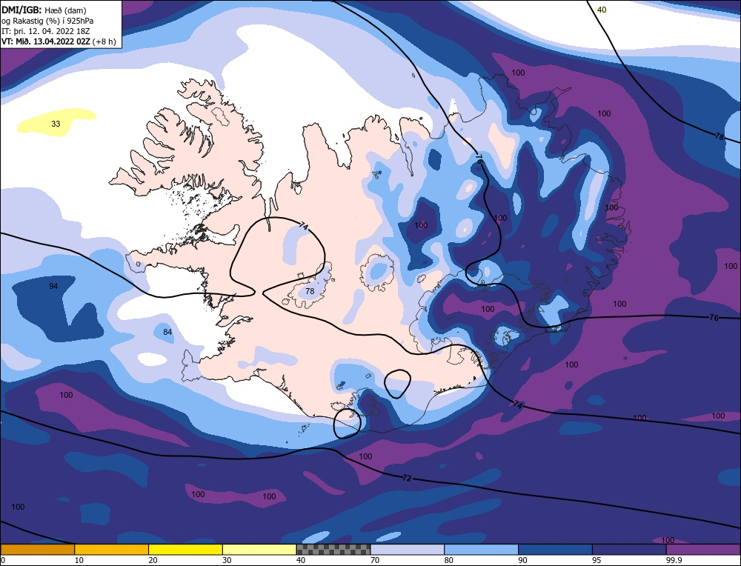Select the 'og Rakastig (%) í 925hPa' text
741x566 pixels.
[x=47, y=21]
